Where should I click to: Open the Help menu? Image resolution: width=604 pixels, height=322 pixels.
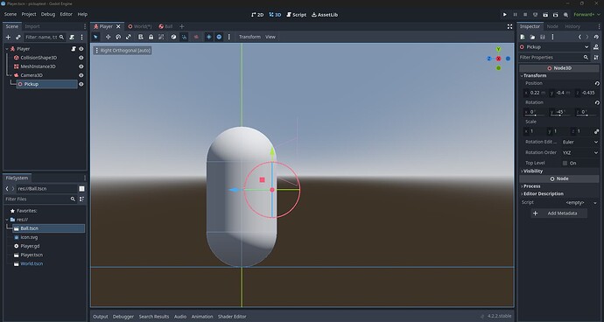click(82, 14)
